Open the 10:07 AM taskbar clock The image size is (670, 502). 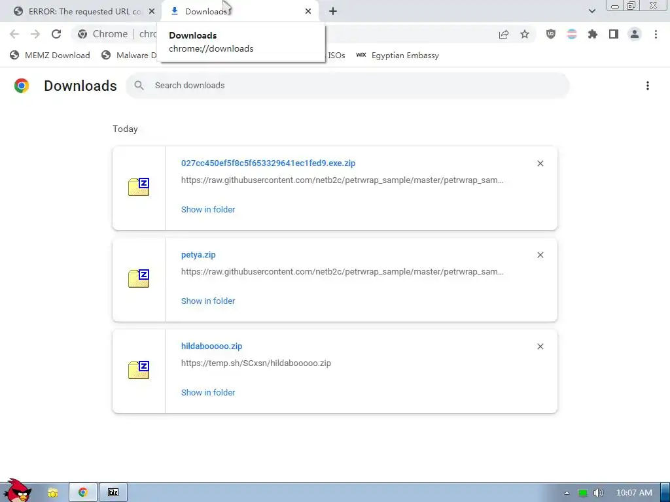(634, 493)
